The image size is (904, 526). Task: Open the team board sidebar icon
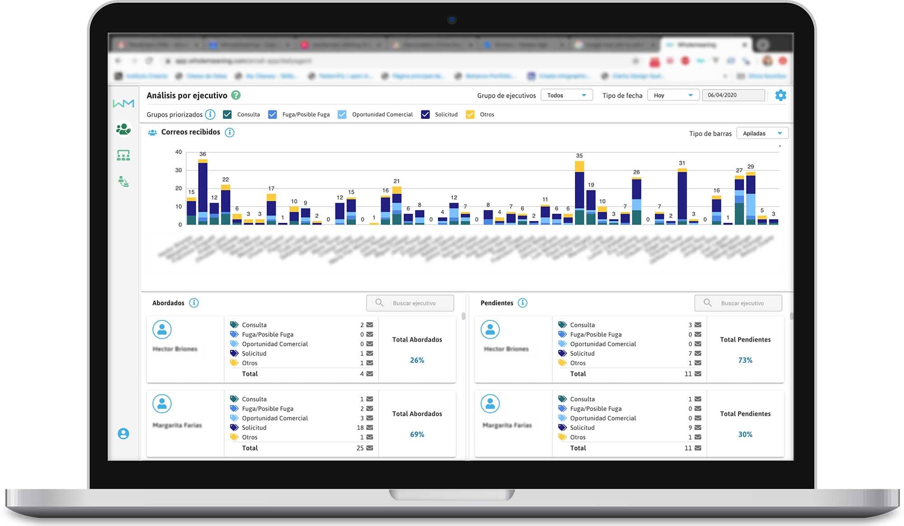click(123, 155)
